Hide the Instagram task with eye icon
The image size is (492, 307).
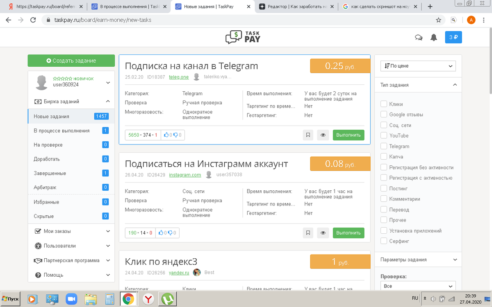pos(323,233)
